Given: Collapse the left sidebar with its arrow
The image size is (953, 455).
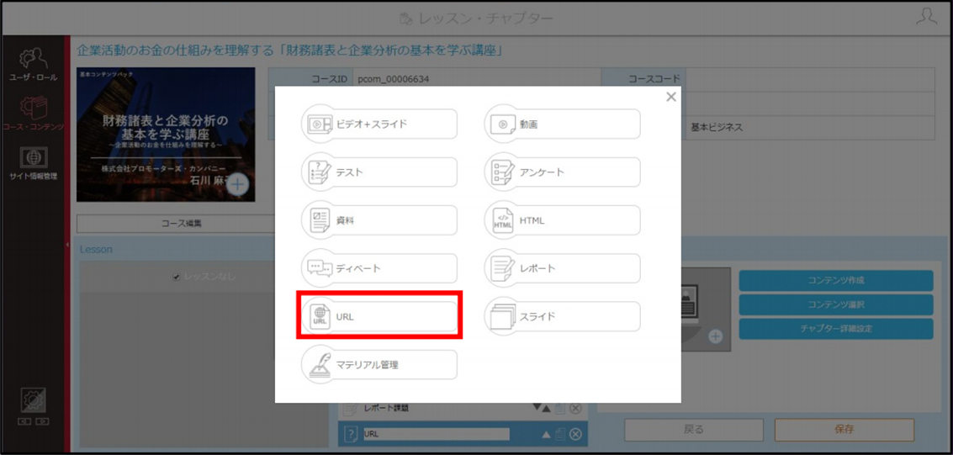Looking at the screenshot, I should pyautogui.click(x=67, y=244).
